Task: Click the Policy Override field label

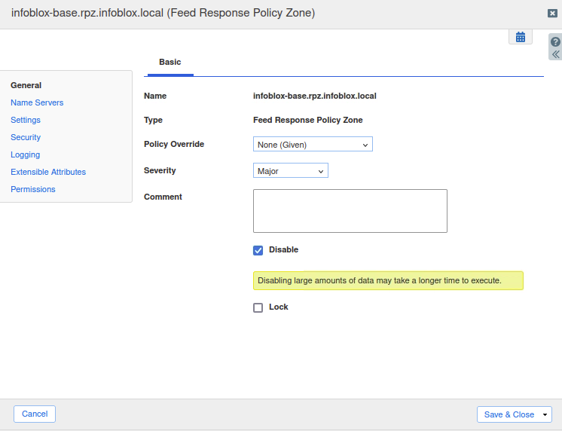Action: [174, 144]
